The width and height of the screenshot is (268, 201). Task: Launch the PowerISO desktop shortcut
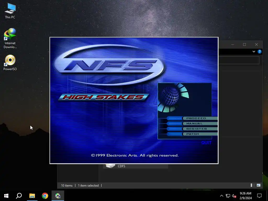10,63
